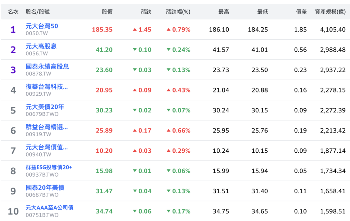Click the ticker code 0050.TW
This screenshot has width=350, height=221.
[x=37, y=33]
